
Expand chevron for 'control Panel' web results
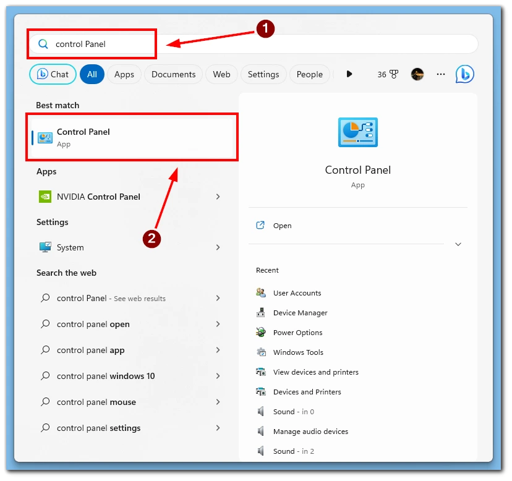click(218, 298)
